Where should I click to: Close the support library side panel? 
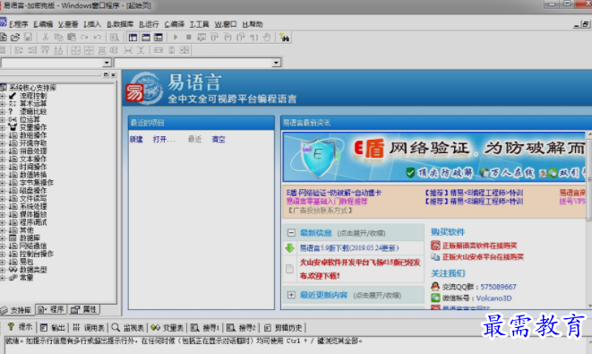pyautogui.click(x=113, y=74)
